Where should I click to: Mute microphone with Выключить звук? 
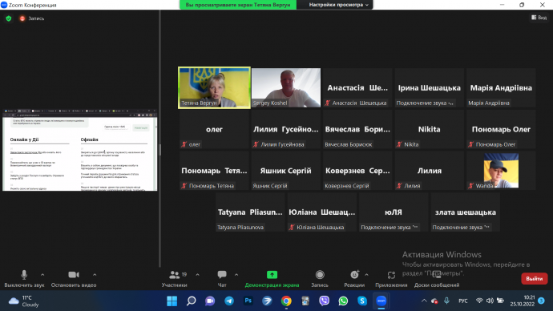coord(24,279)
